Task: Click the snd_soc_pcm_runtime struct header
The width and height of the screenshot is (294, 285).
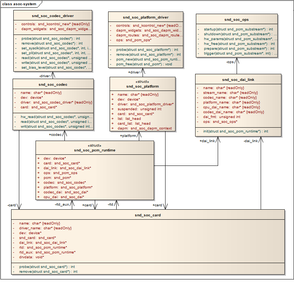Action: click(x=94, y=150)
